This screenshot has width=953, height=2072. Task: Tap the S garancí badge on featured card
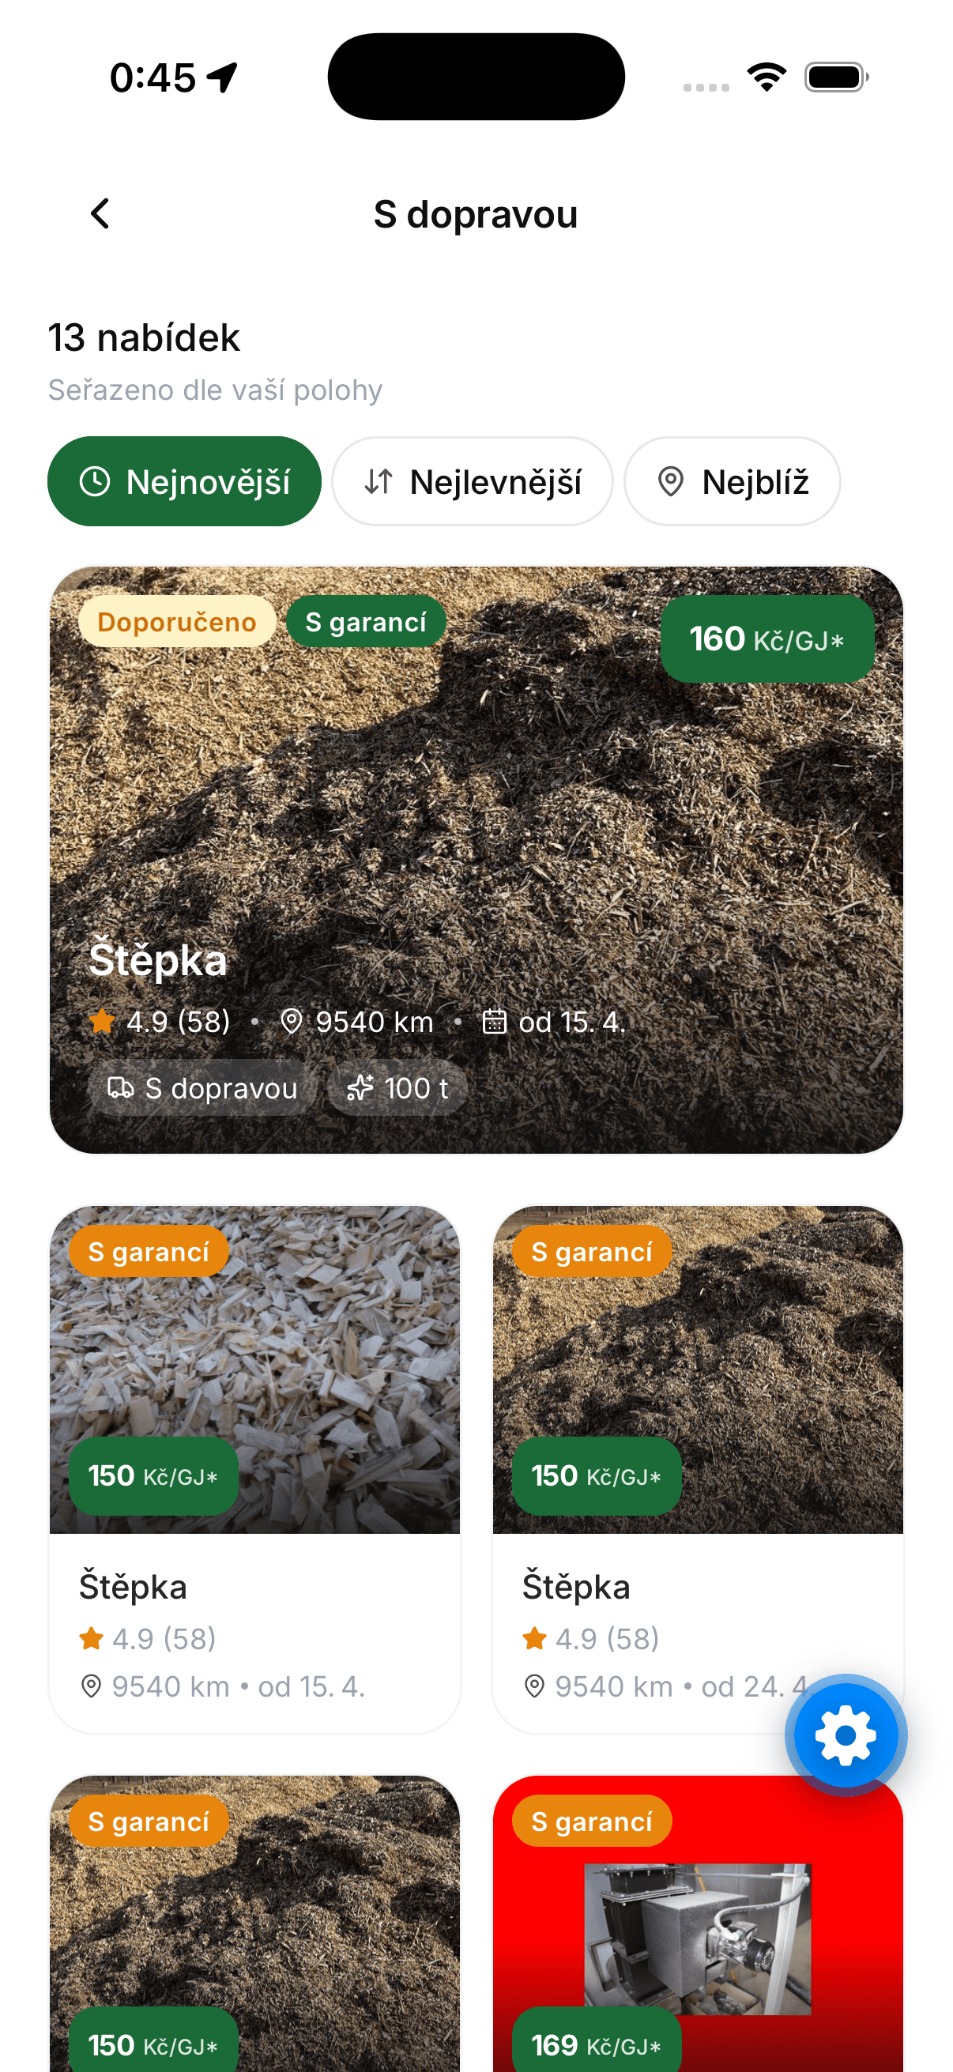(366, 622)
